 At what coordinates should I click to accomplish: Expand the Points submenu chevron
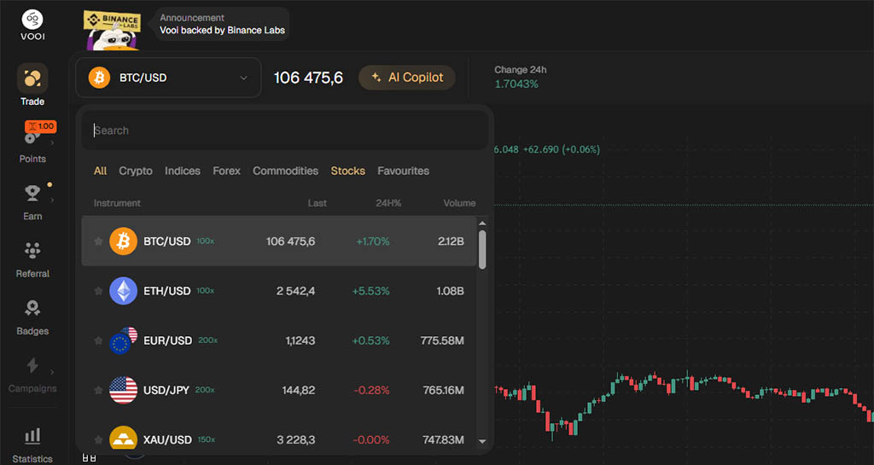[x=52, y=143]
